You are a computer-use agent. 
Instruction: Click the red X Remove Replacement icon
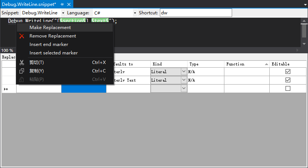pos(22,36)
